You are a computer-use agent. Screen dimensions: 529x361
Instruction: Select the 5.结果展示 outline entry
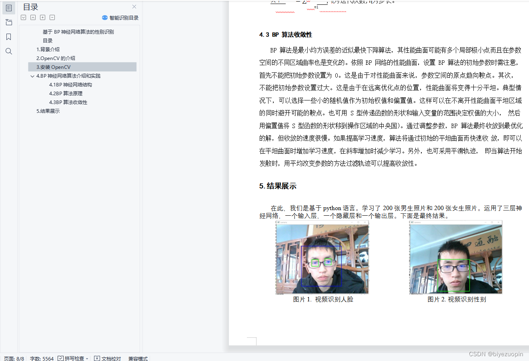point(48,111)
